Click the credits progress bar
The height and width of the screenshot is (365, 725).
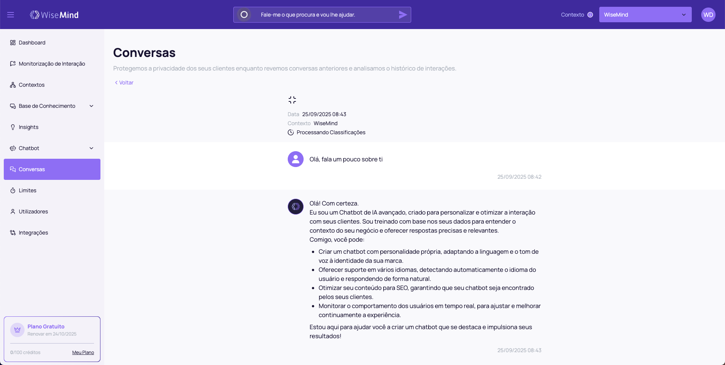click(x=52, y=344)
